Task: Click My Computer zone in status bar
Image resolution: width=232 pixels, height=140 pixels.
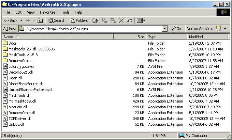Action: [193, 136]
